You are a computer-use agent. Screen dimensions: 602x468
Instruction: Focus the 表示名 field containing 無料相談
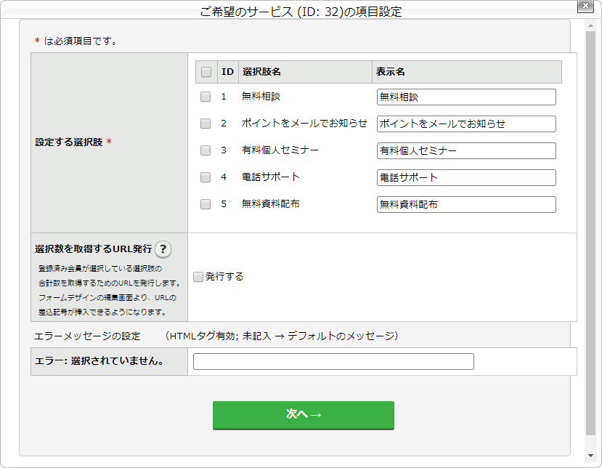(x=466, y=97)
